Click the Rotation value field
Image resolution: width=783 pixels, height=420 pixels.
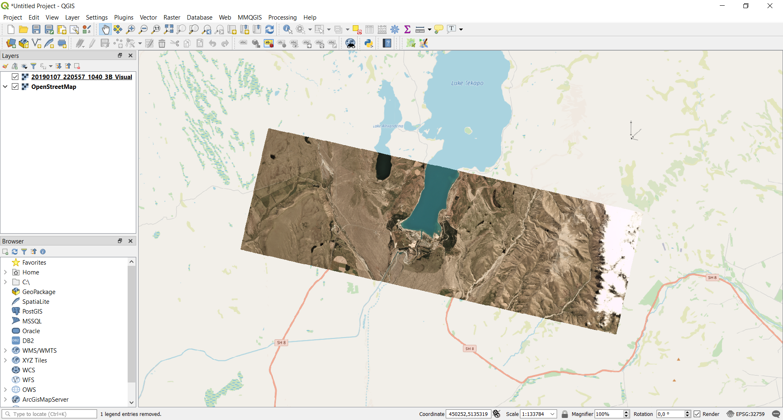coord(670,414)
